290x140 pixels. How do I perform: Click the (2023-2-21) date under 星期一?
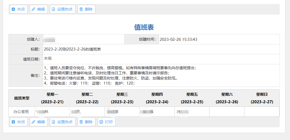(52, 102)
